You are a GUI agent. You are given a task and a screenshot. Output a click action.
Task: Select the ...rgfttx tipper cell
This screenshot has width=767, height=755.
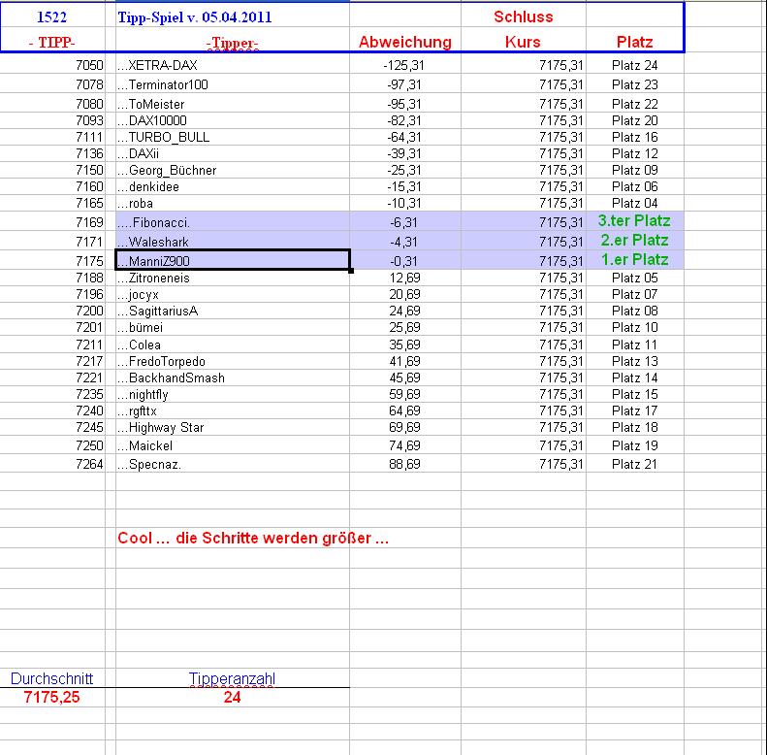[233, 410]
